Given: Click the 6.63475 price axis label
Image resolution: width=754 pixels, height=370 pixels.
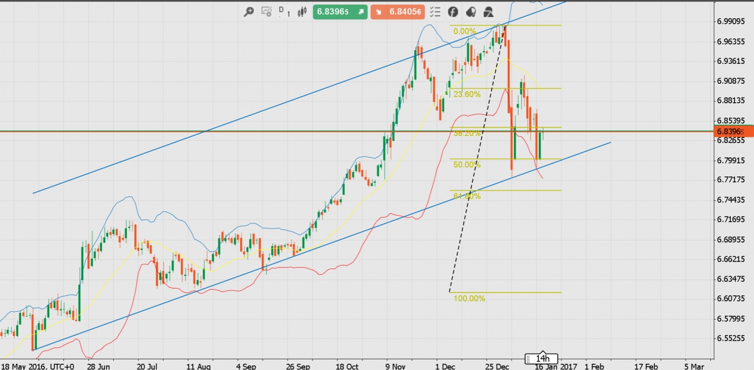Looking at the screenshot, I should coord(730,279).
